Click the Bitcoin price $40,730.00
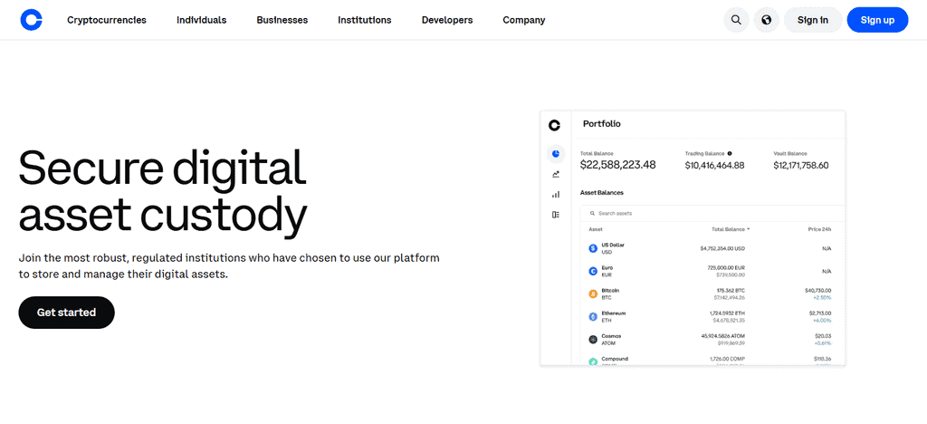 click(818, 290)
